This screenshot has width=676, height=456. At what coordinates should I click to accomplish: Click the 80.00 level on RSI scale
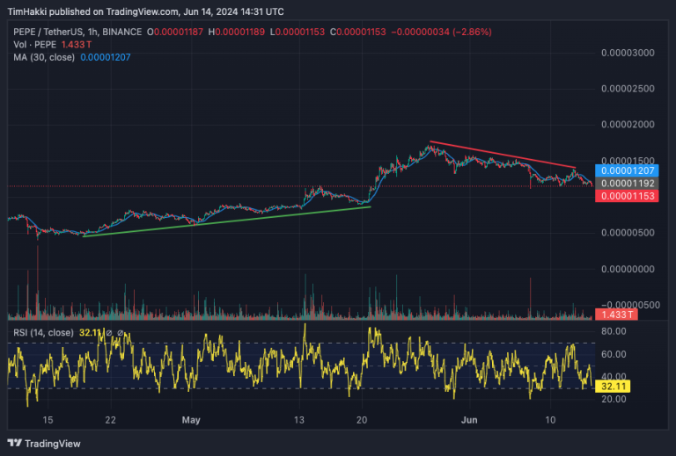click(x=614, y=331)
